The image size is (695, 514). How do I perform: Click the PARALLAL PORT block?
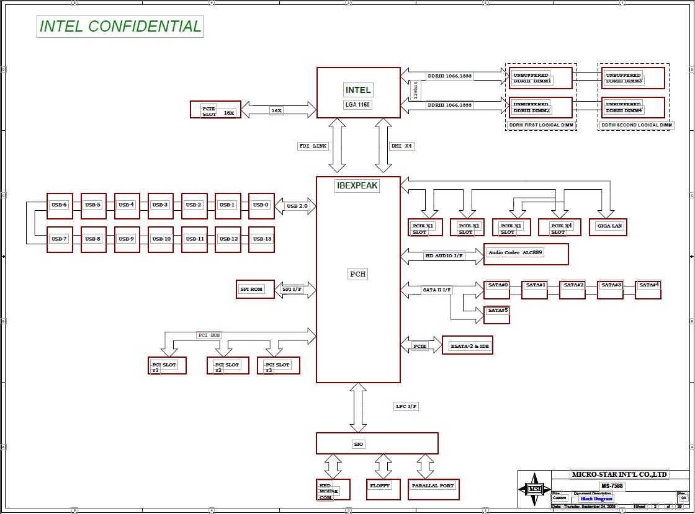(434, 490)
